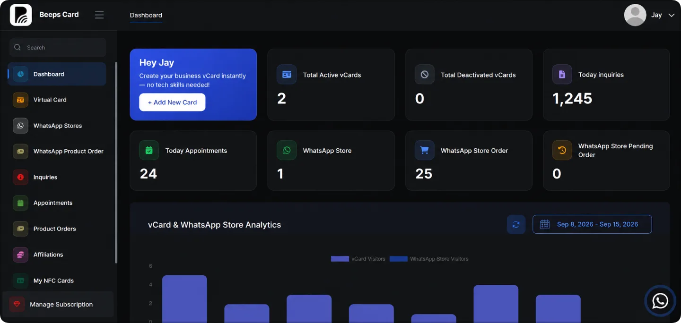Click the analytics refresh icon button
The image size is (681, 323).
click(516, 224)
